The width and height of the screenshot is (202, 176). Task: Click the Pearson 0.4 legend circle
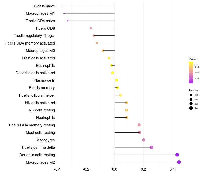191,108
